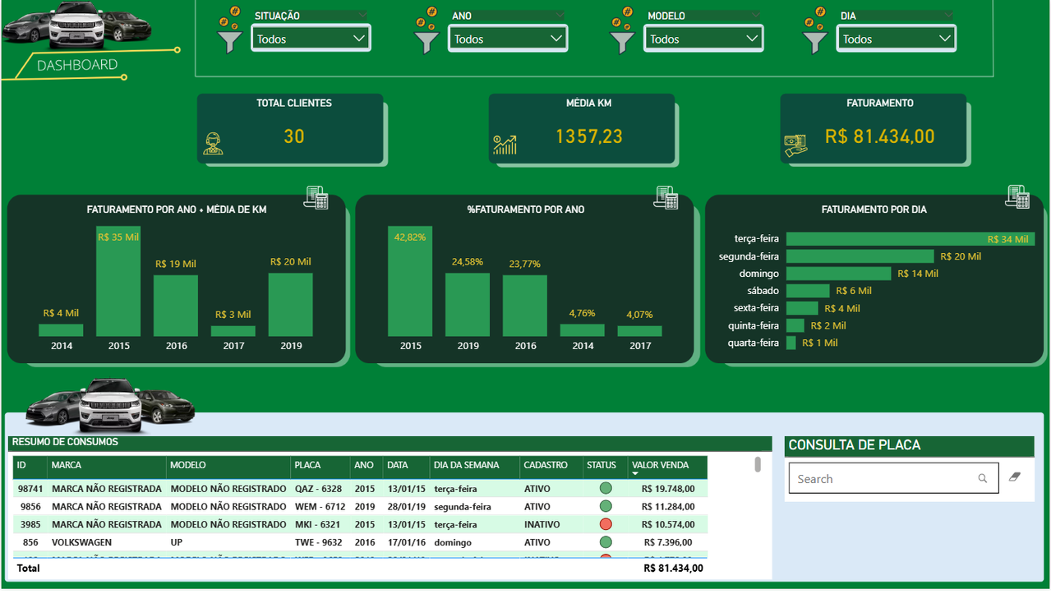Open the ANO dropdown showing Todos
Viewport: 1051px width, 594px height.
point(508,39)
